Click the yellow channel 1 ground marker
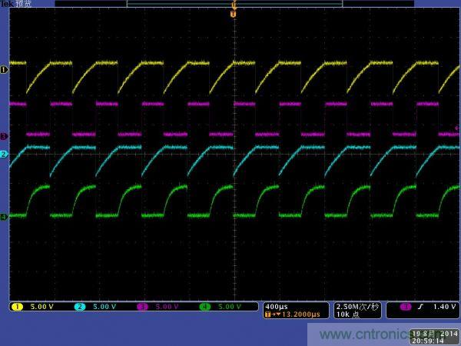Screen dimensions: 461x346 click(x=4, y=70)
